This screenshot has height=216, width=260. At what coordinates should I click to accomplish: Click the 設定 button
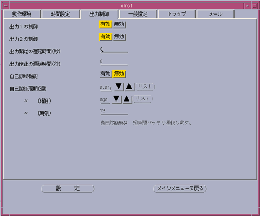tap(68, 189)
